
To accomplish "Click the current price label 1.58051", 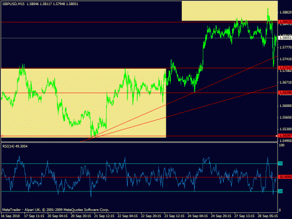I will tap(285, 38).
